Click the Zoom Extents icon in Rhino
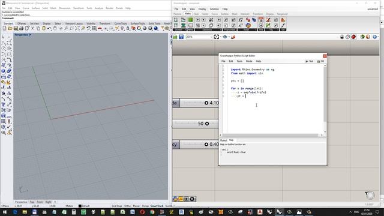Viewport: 384px width, 216px height. click(77, 28)
